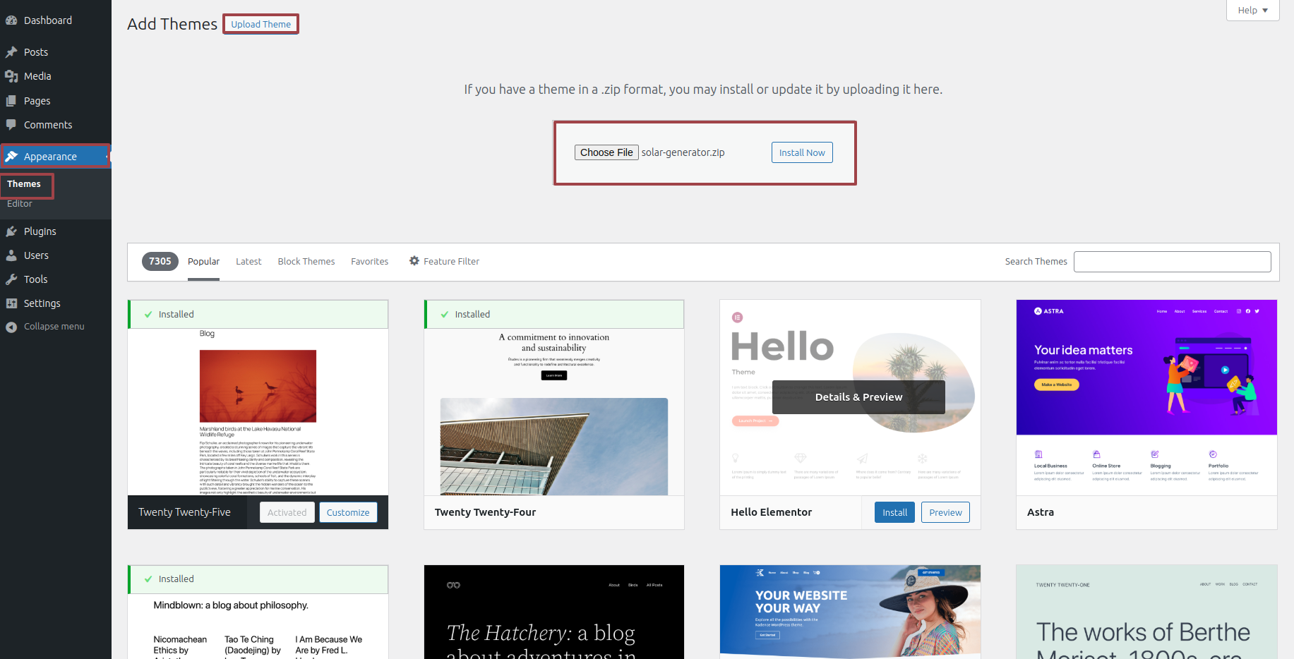This screenshot has height=659, width=1294.
Task: Open the Plugins menu
Action: click(x=56, y=231)
